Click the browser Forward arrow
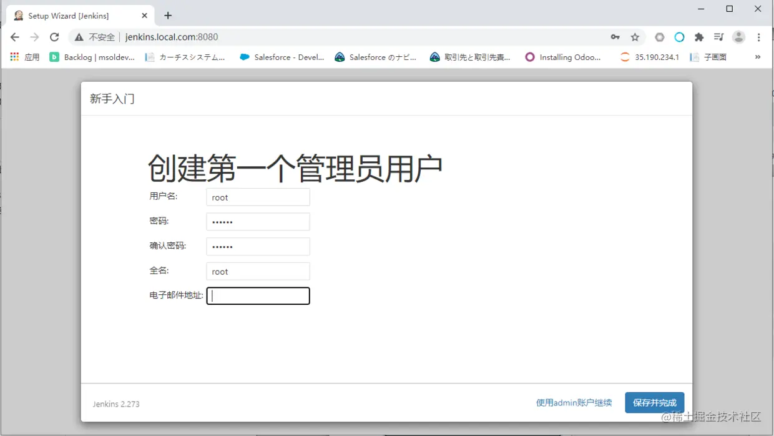 34,37
